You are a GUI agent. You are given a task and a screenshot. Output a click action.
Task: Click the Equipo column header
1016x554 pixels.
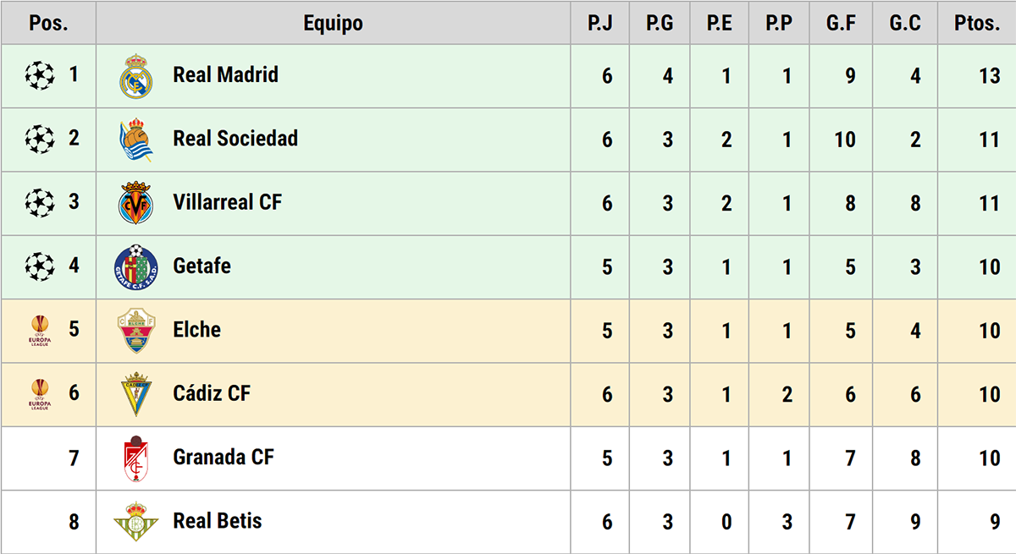(334, 24)
